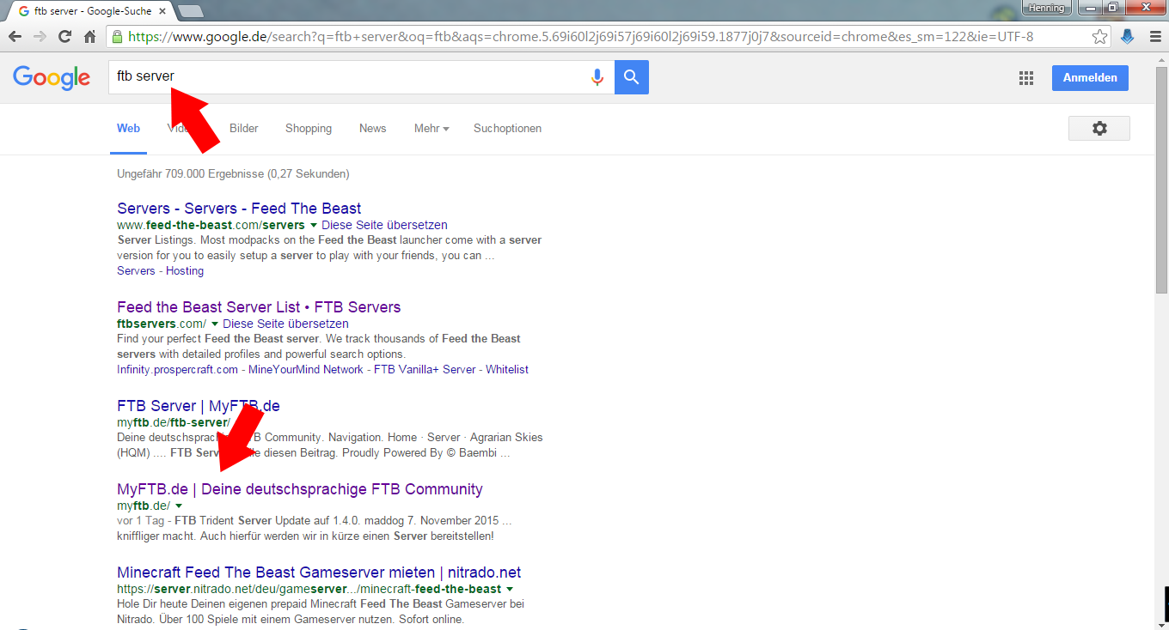
Task: Open search settings gear button
Action: tap(1099, 129)
